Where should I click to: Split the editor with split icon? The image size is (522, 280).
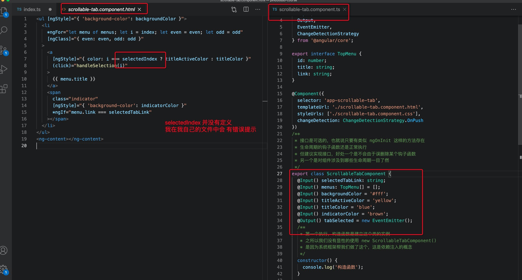click(x=246, y=10)
